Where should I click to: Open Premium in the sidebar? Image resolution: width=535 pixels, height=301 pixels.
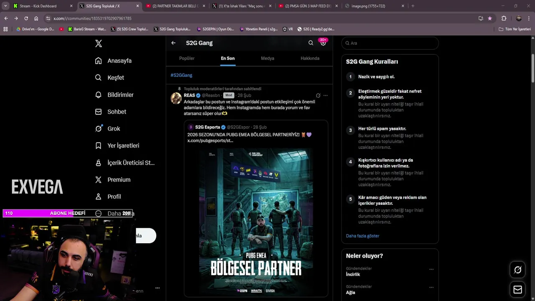coord(112,180)
